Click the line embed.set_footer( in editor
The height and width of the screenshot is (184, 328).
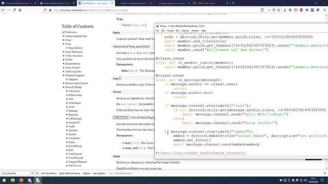coord(192,140)
